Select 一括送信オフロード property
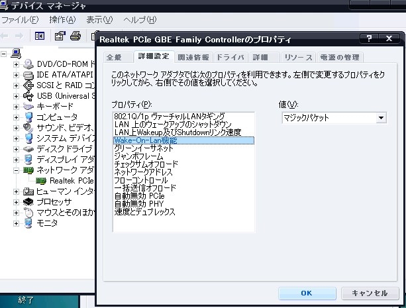 [183, 188]
